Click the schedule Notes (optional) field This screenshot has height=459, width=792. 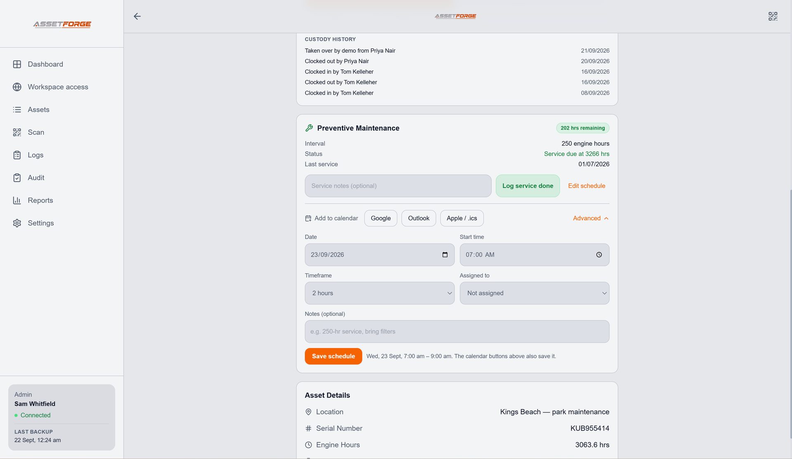point(457,332)
